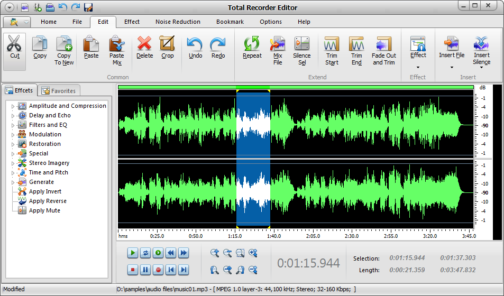This screenshot has height=296, width=504.
Task: Expand the Restoration node
Action: [x=13, y=144]
